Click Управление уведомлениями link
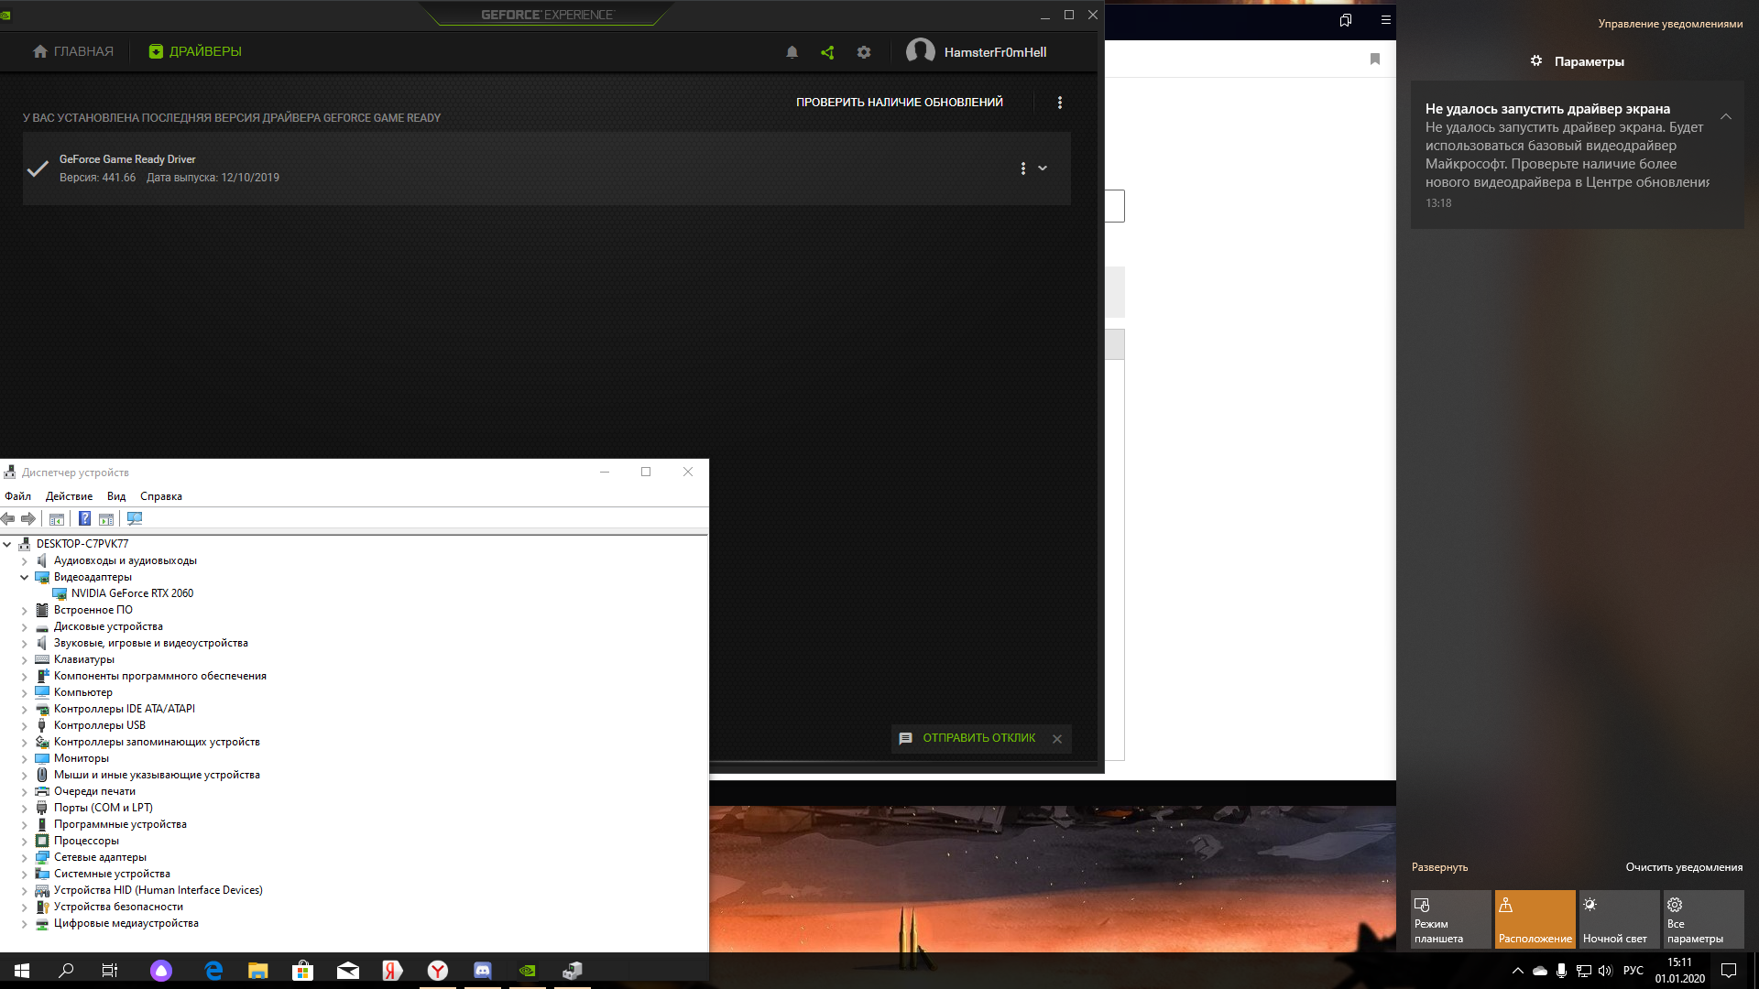The image size is (1759, 989). coord(1670,24)
